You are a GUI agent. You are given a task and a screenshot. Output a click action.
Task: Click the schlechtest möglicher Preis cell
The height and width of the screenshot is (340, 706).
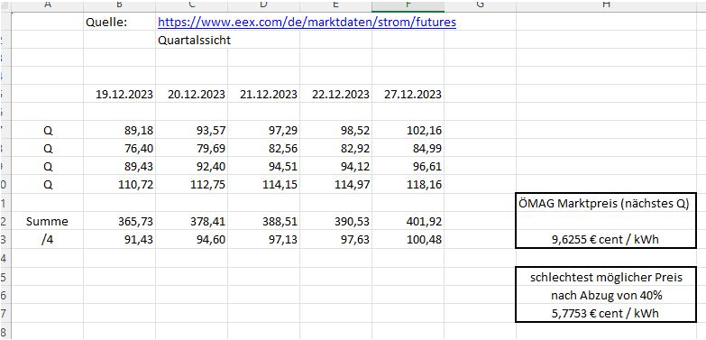(606, 277)
